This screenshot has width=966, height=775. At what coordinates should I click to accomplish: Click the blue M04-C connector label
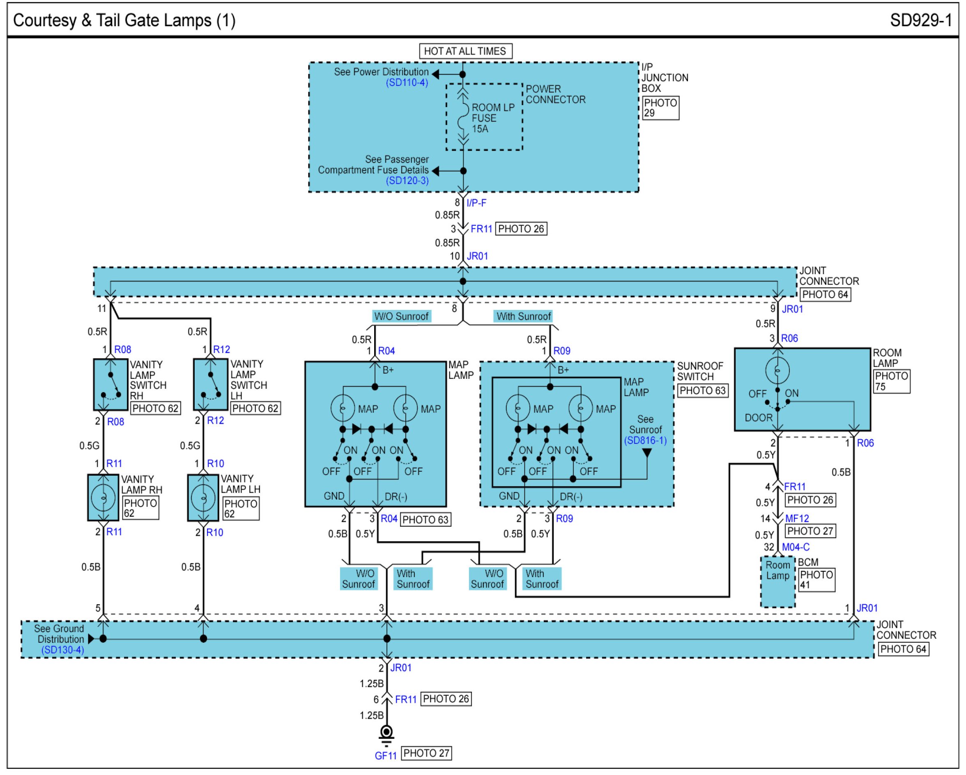[796, 547]
